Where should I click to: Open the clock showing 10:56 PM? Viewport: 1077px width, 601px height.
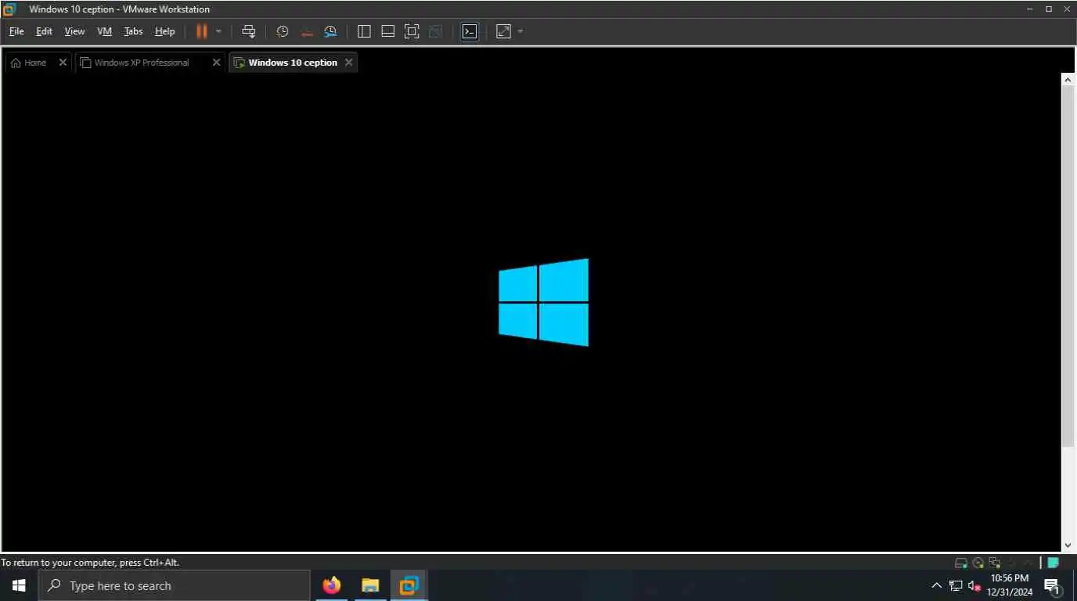[1010, 585]
